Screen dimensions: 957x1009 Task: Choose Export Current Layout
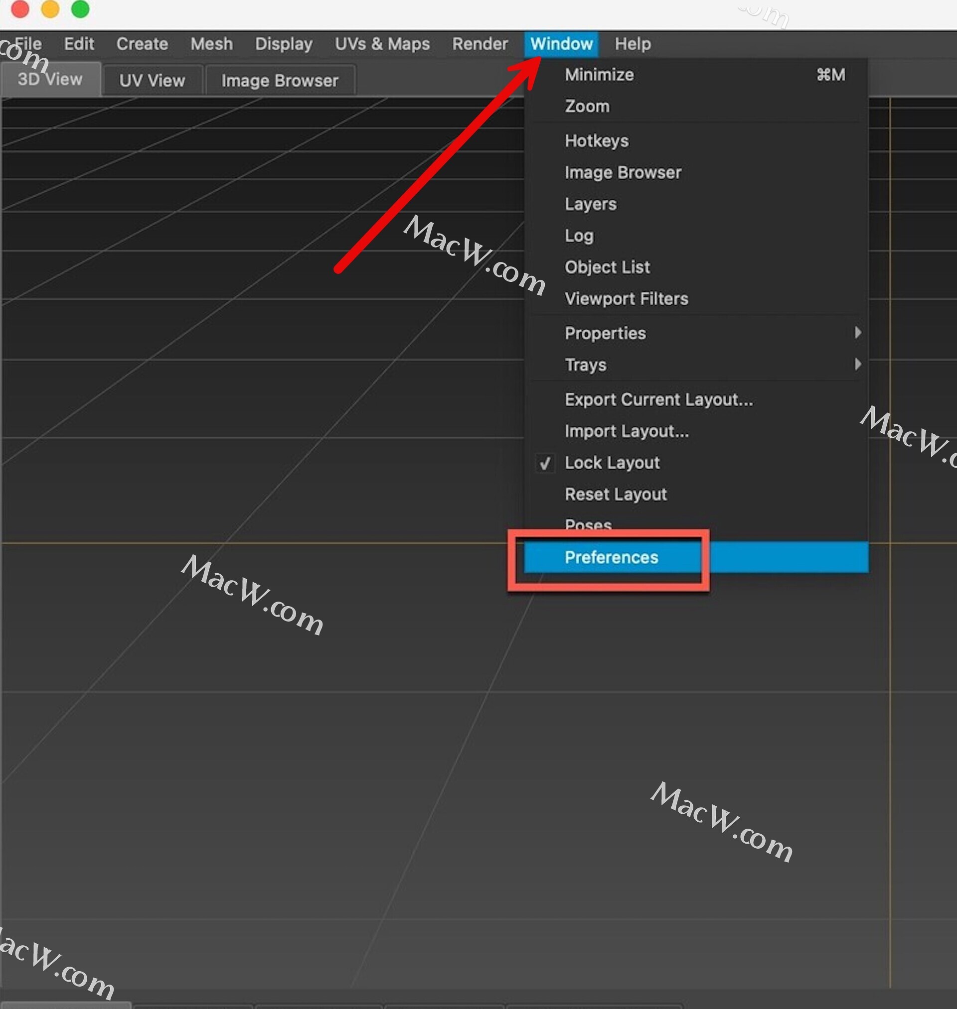[x=697, y=399]
